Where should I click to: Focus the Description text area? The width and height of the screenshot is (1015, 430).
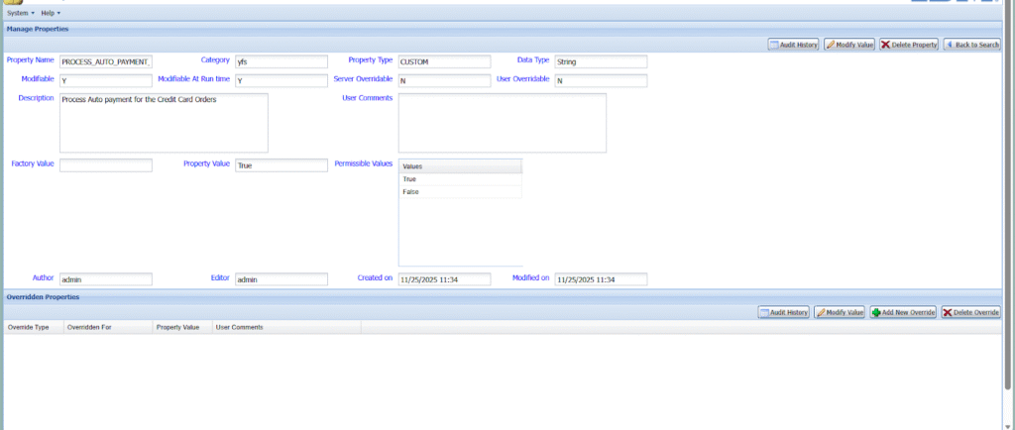click(164, 123)
